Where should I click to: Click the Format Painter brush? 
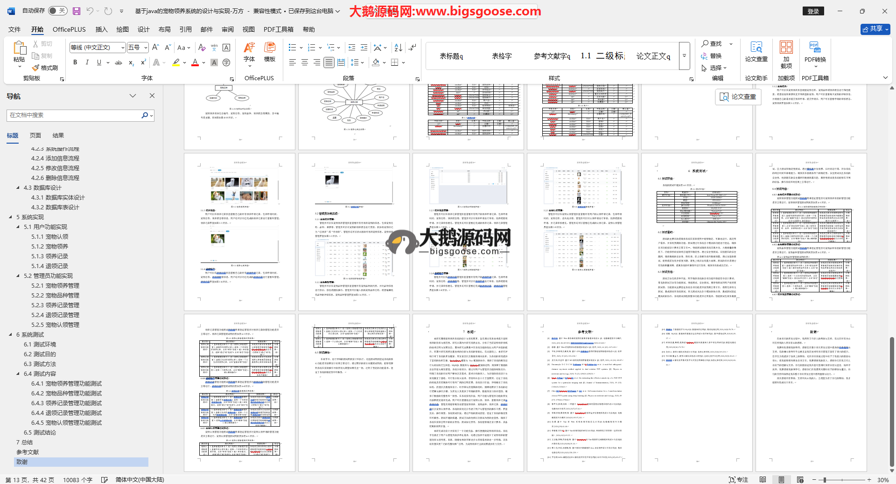pyautogui.click(x=45, y=68)
